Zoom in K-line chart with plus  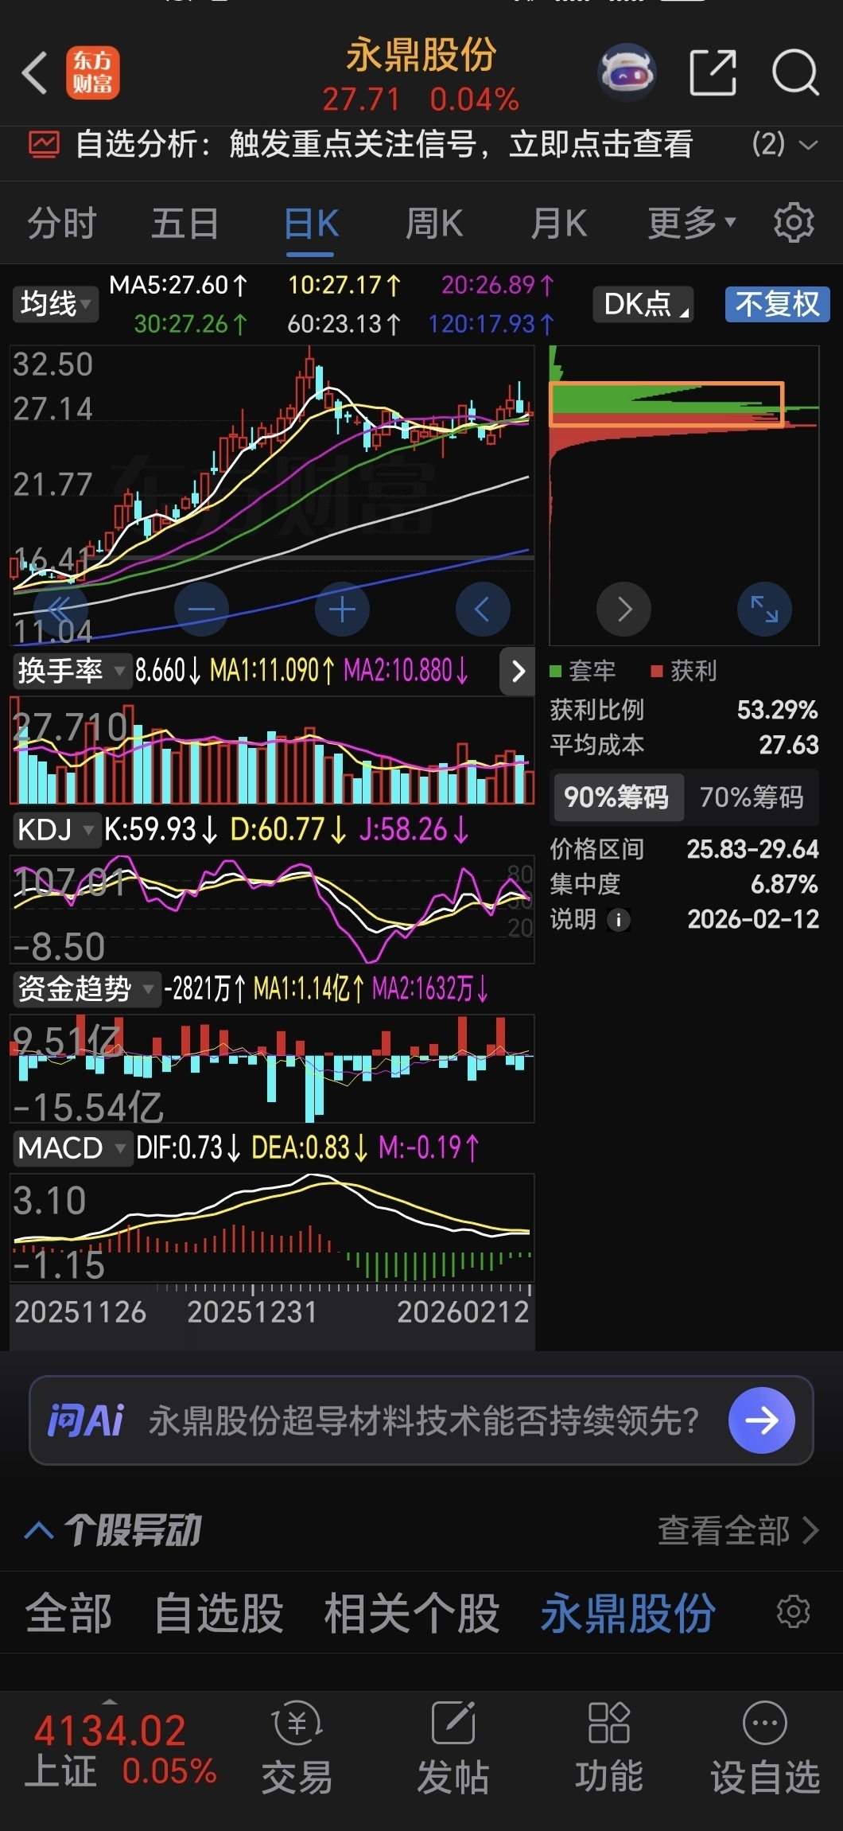tap(342, 610)
